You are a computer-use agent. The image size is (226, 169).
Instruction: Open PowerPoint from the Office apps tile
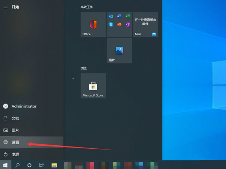[119, 24]
